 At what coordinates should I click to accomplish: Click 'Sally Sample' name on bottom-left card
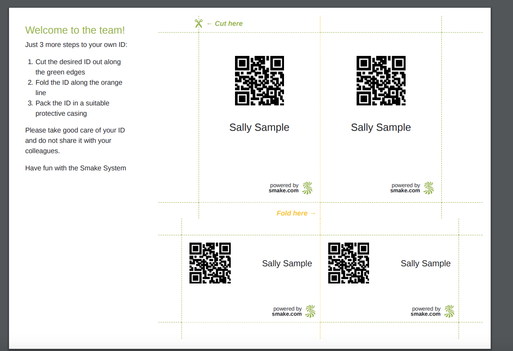click(287, 264)
